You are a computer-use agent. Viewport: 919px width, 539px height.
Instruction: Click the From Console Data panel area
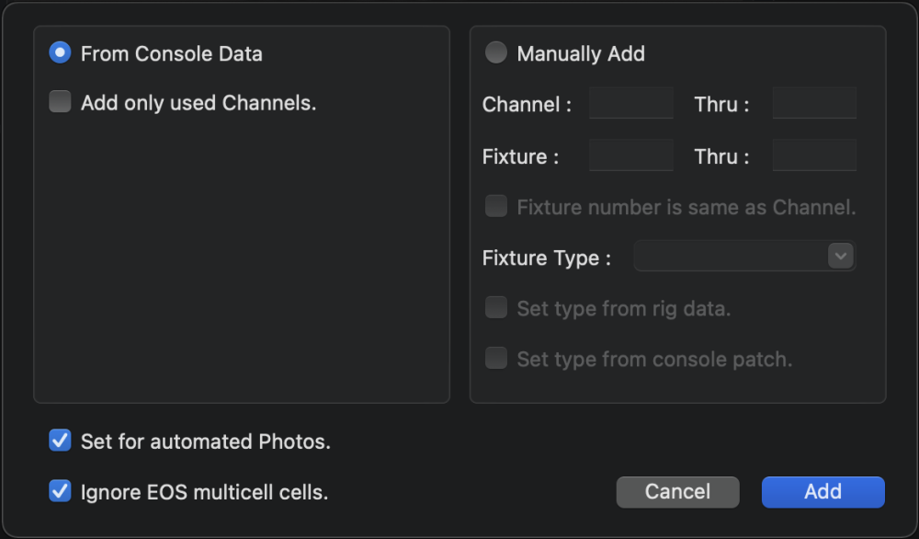tap(241, 276)
